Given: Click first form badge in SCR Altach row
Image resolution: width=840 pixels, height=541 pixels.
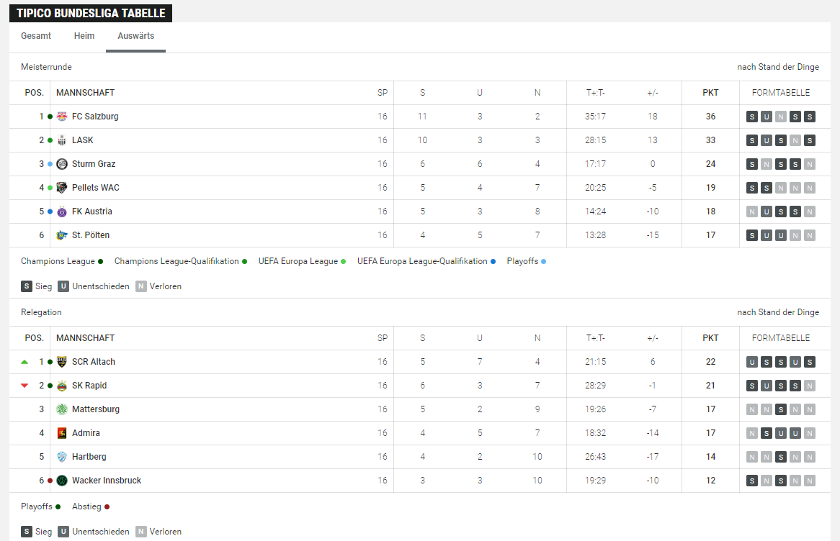Looking at the screenshot, I should tap(752, 362).
